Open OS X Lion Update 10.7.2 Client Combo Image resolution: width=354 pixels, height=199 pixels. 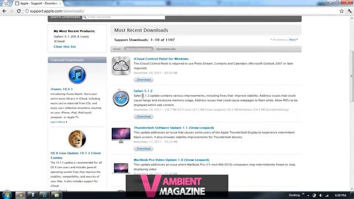pyautogui.click(x=75, y=155)
